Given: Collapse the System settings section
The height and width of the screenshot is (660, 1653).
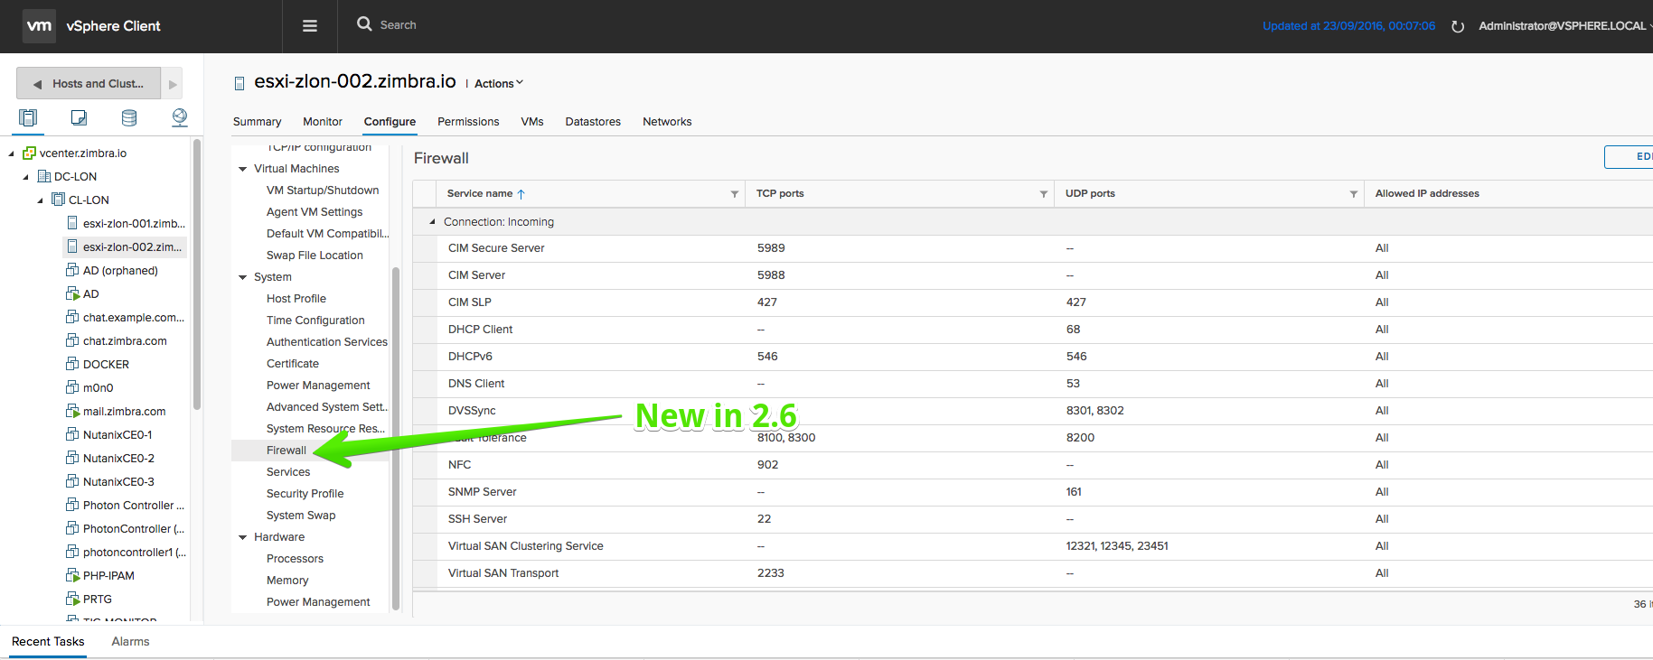Looking at the screenshot, I should pos(242,277).
